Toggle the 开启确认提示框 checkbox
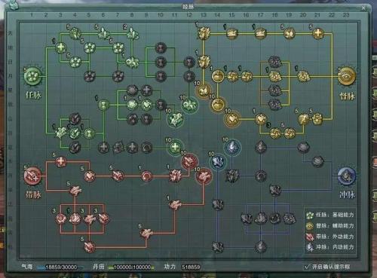This screenshot has width=377, height=278. click(307, 267)
